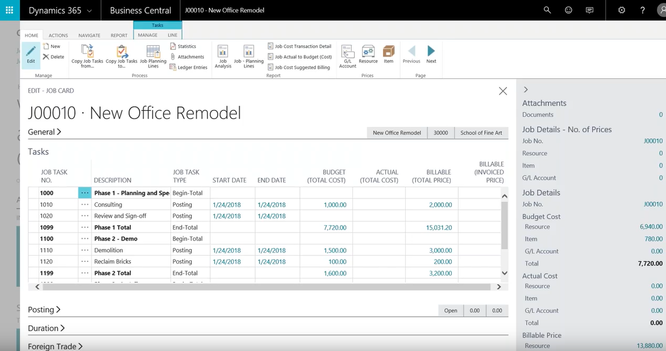
Task: Open Documents count link
Action: pos(660,115)
